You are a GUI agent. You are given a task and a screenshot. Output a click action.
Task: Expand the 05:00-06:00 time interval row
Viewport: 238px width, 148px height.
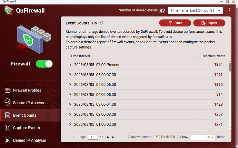[70, 85]
